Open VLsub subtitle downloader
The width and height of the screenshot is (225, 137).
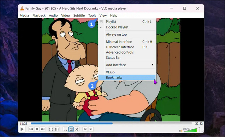127,72
